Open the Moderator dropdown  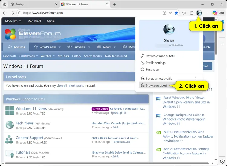point(13,21)
